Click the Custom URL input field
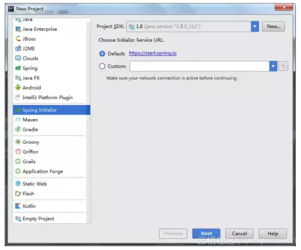The width and height of the screenshot is (301, 250). pos(200,66)
